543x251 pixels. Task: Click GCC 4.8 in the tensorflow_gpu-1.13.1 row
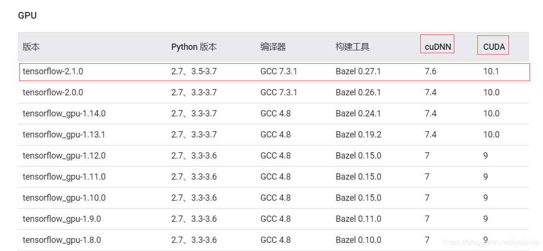pyautogui.click(x=275, y=135)
